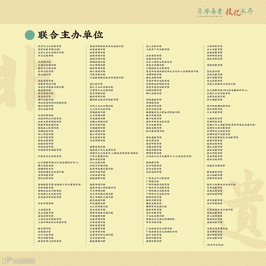Select the entry 莆田市图书馆
This screenshot has height=266, width=266.
pos(98,159)
